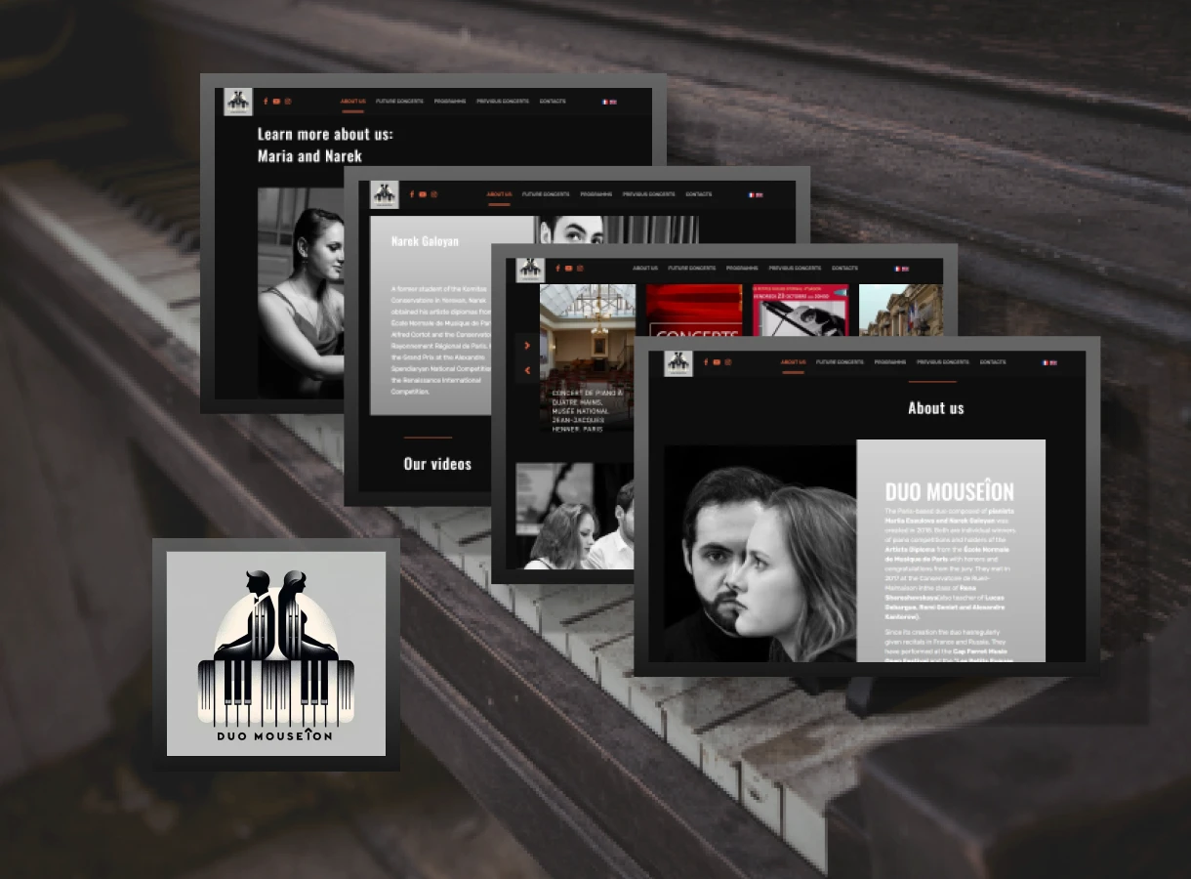Click the large Duo Mouseîon piano logo tile
Image resolution: width=1191 pixels, height=879 pixels.
276,653
